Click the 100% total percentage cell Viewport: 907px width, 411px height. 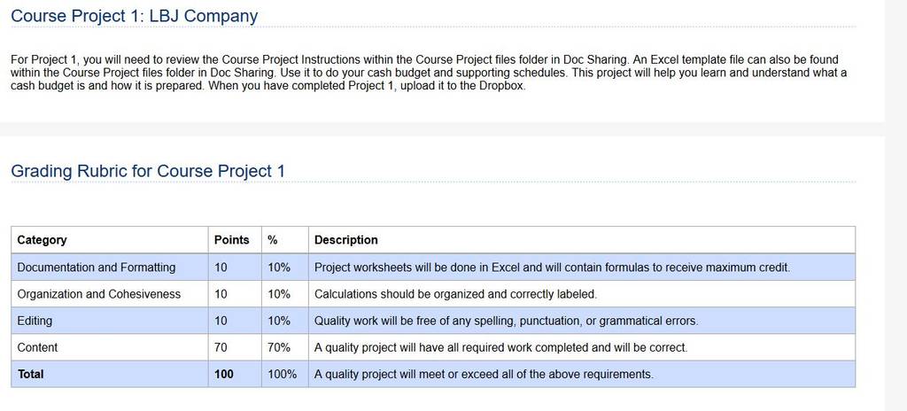282,374
